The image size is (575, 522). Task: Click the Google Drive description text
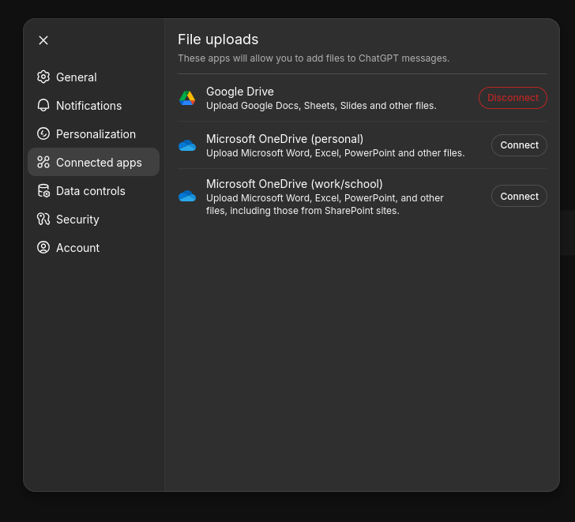click(321, 106)
